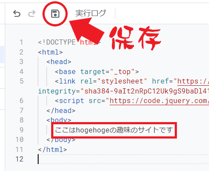Click the closing </head> tag

coord(61,111)
